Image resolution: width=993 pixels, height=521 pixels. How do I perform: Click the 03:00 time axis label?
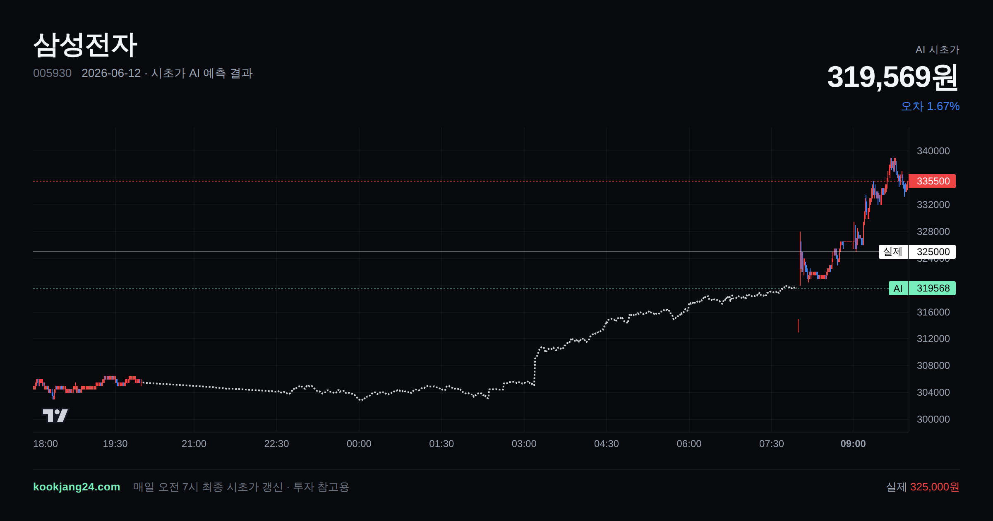(524, 444)
